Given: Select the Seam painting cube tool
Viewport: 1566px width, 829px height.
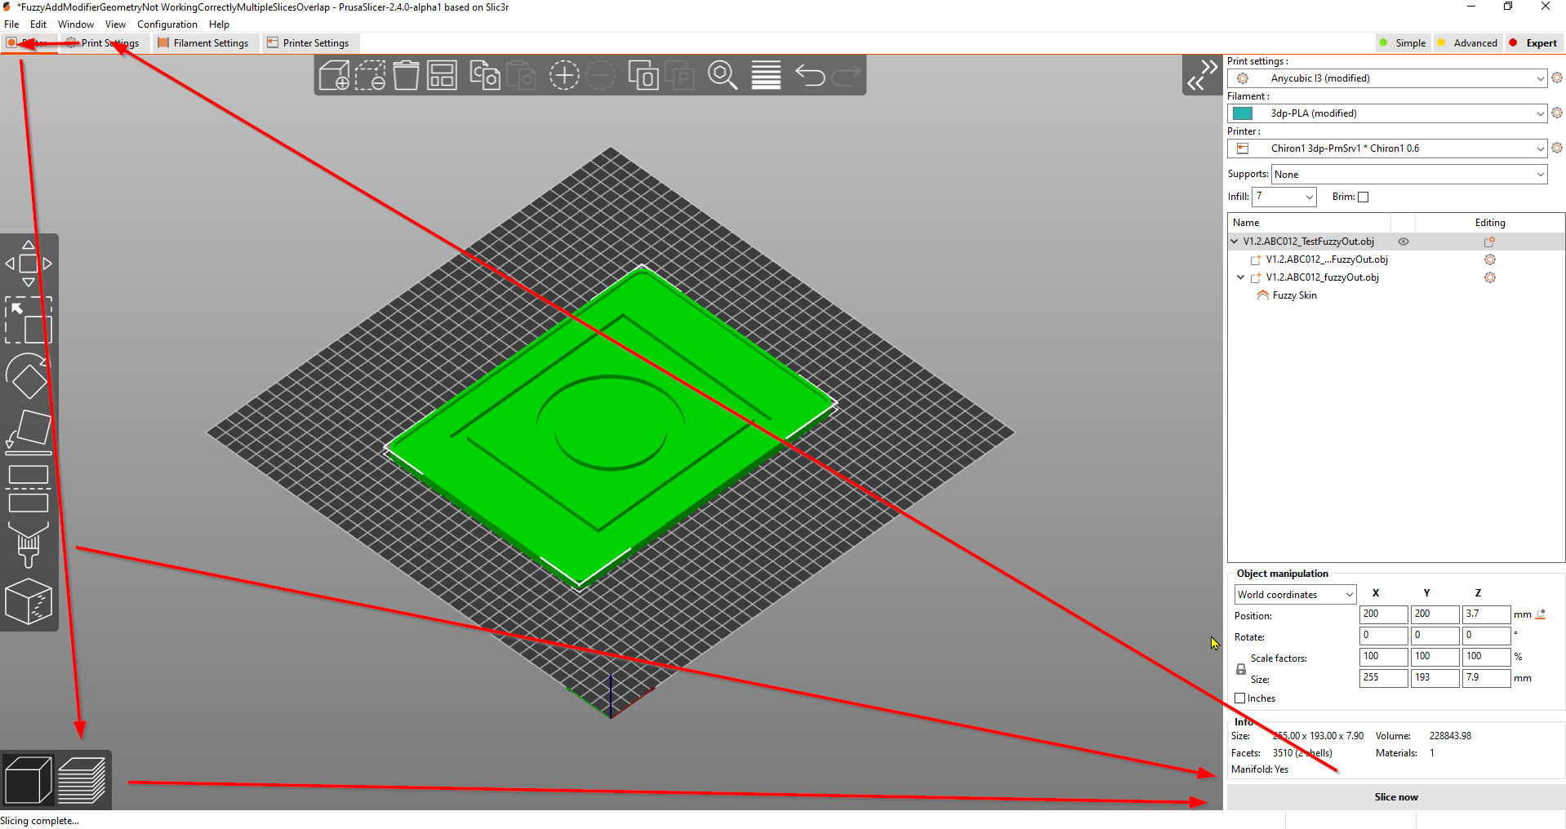Looking at the screenshot, I should (29, 602).
